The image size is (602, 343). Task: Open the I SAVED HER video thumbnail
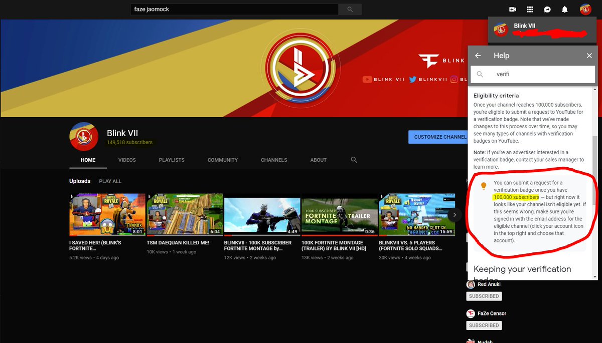click(107, 215)
